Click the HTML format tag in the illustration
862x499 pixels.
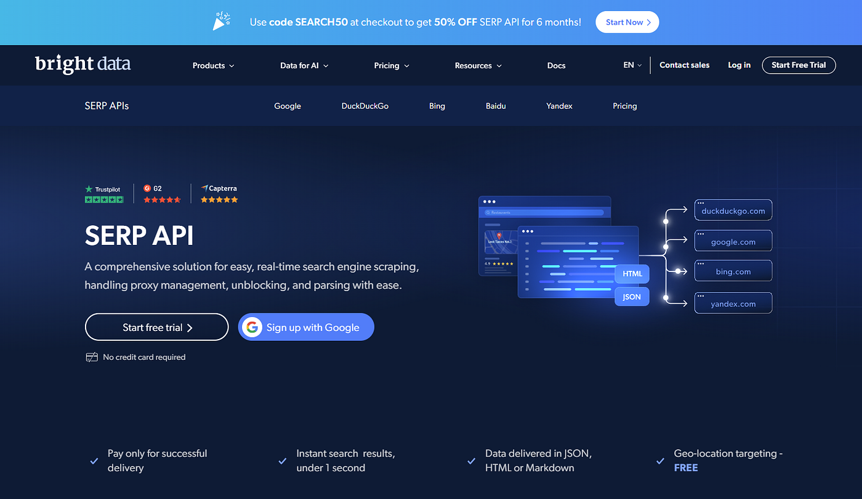(x=632, y=274)
